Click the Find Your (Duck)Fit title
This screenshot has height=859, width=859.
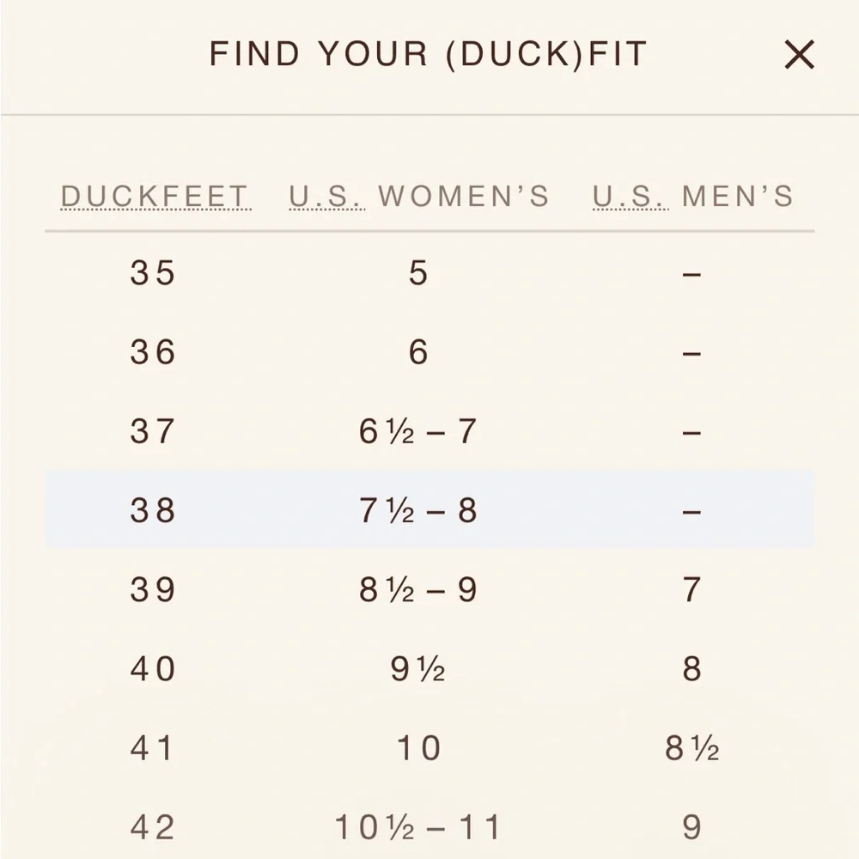pos(428,55)
